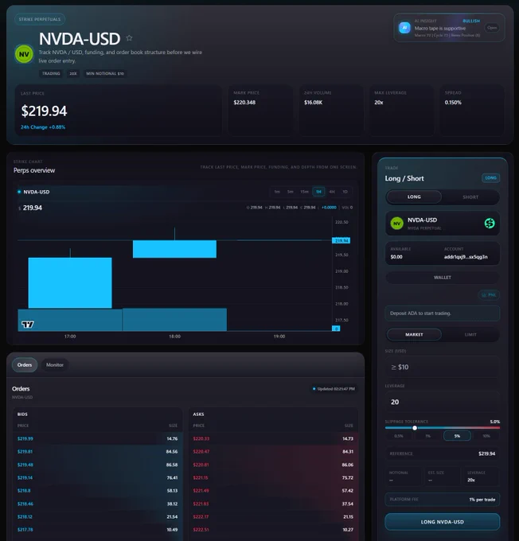This screenshot has width=519, height=541.
Task: Click the TradingView logo on the chart
Action: pos(28,325)
